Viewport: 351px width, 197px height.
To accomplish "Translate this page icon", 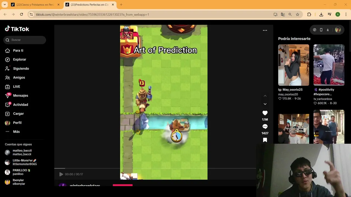I will (283, 15).
